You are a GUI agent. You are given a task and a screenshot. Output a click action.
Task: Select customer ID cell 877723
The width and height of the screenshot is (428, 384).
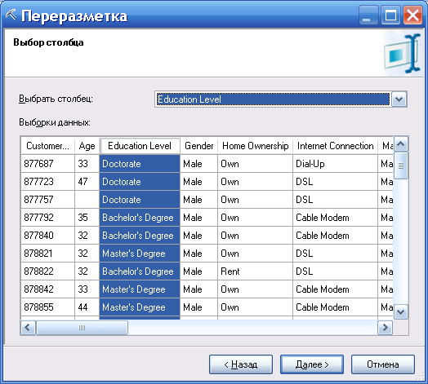tap(47, 182)
